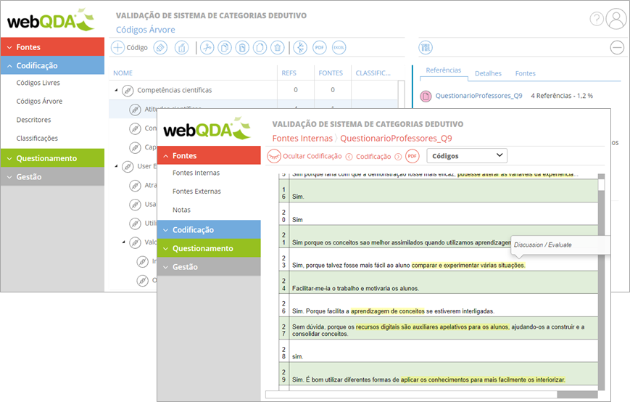Click the tree-branch icon in the back toolbar

tap(300, 47)
